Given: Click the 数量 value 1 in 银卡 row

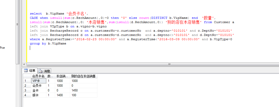Looking at the screenshot, I should [51, 95].
